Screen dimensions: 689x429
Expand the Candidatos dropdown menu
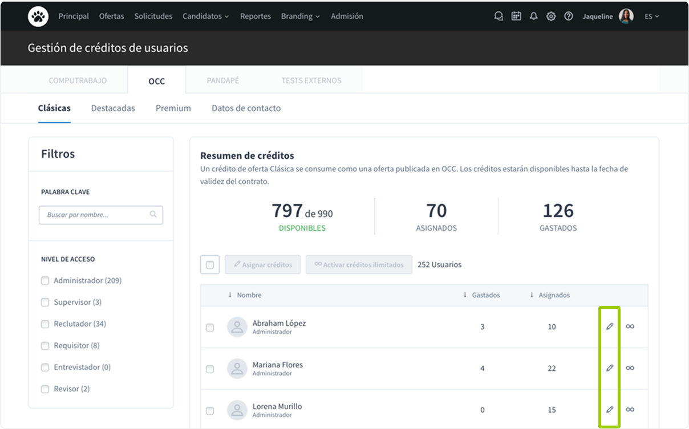click(x=205, y=17)
